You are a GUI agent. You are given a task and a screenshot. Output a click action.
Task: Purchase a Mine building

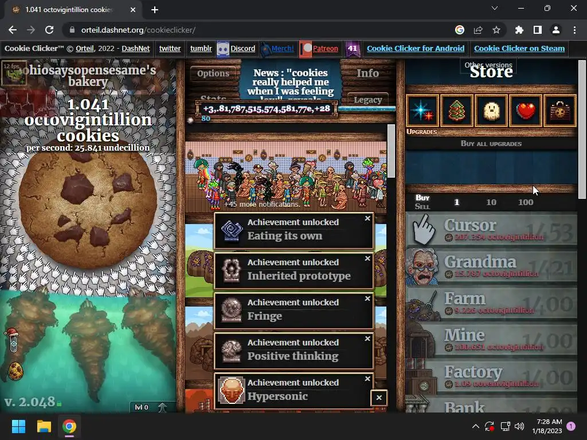(x=491, y=340)
